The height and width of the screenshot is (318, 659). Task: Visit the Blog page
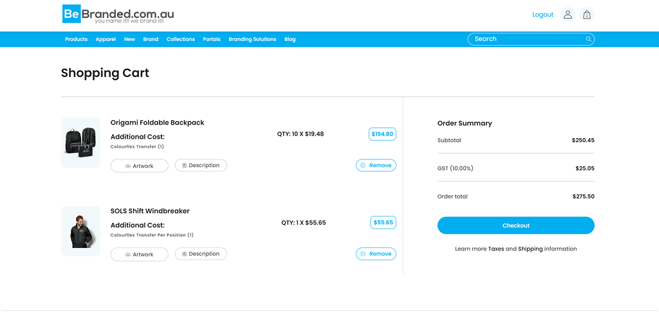pos(290,39)
